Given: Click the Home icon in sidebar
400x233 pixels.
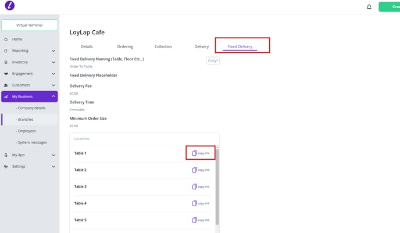Looking at the screenshot, I should (x=6, y=39).
